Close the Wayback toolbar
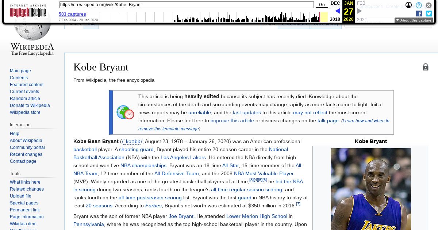The height and width of the screenshot is (230, 438). [429, 5]
